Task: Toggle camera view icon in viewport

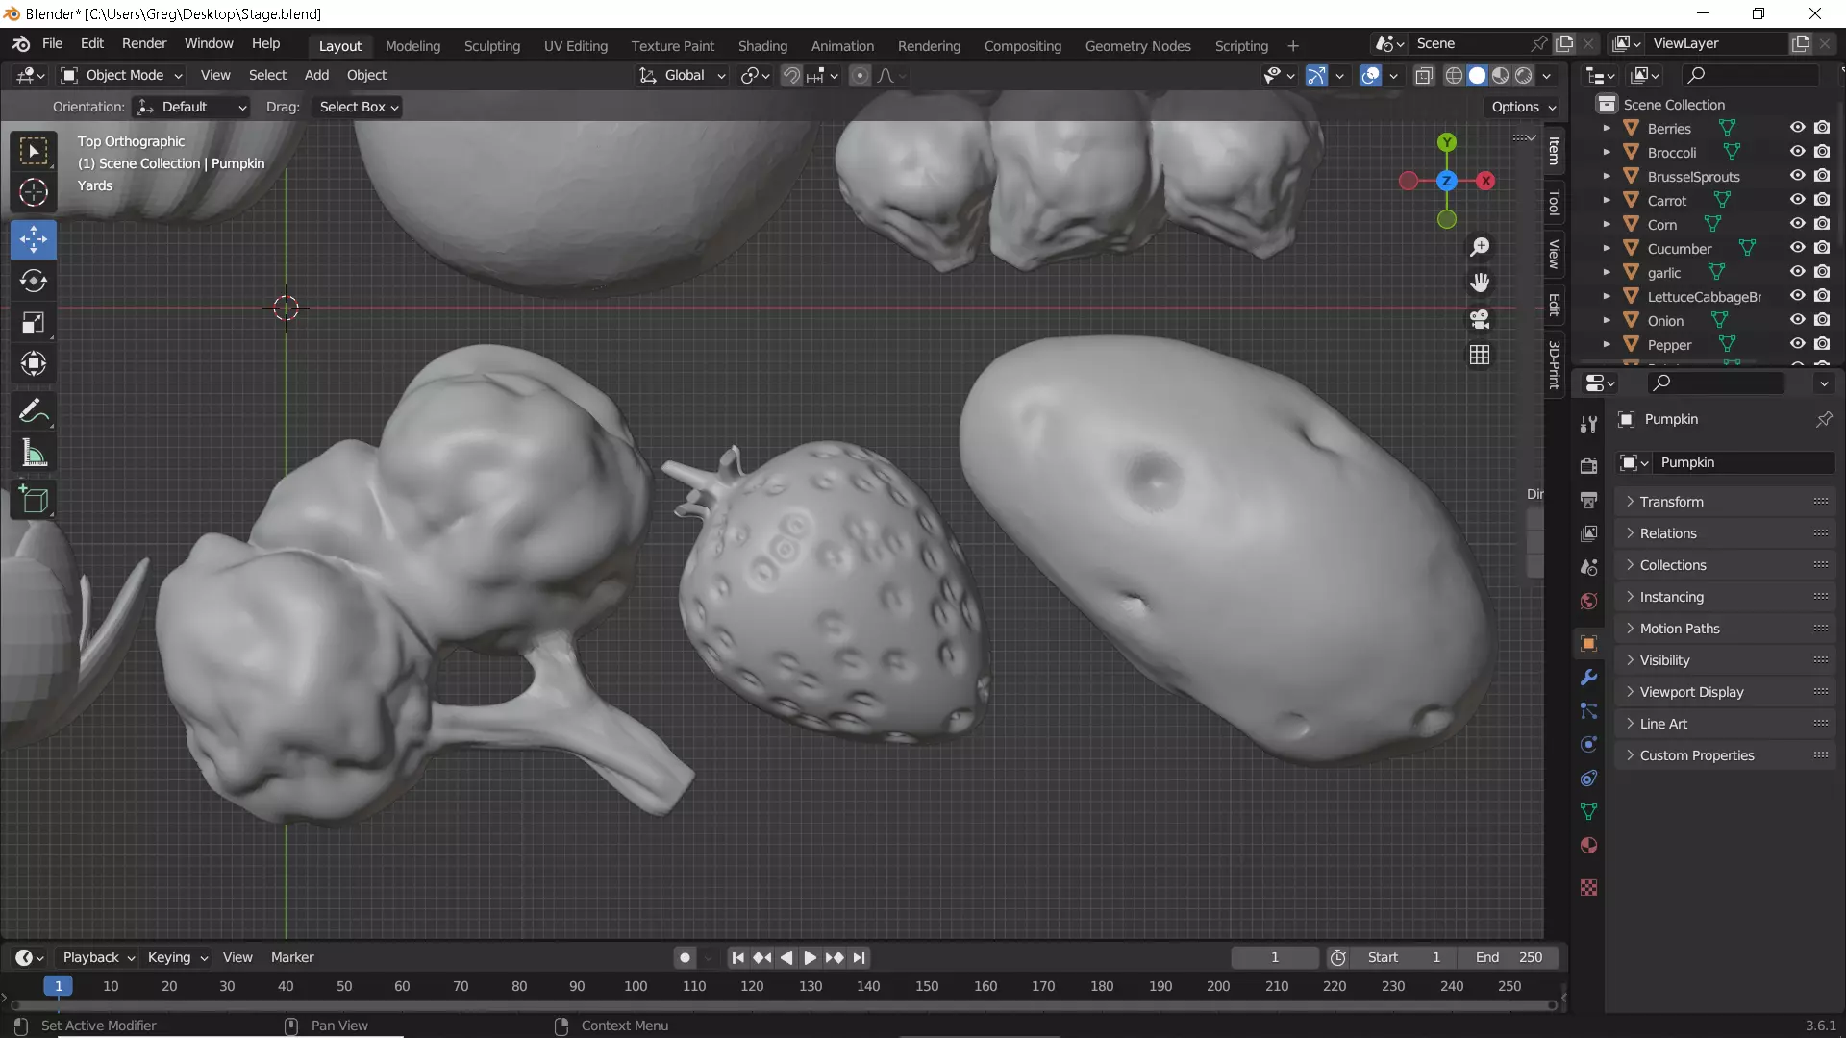Action: [x=1480, y=319]
